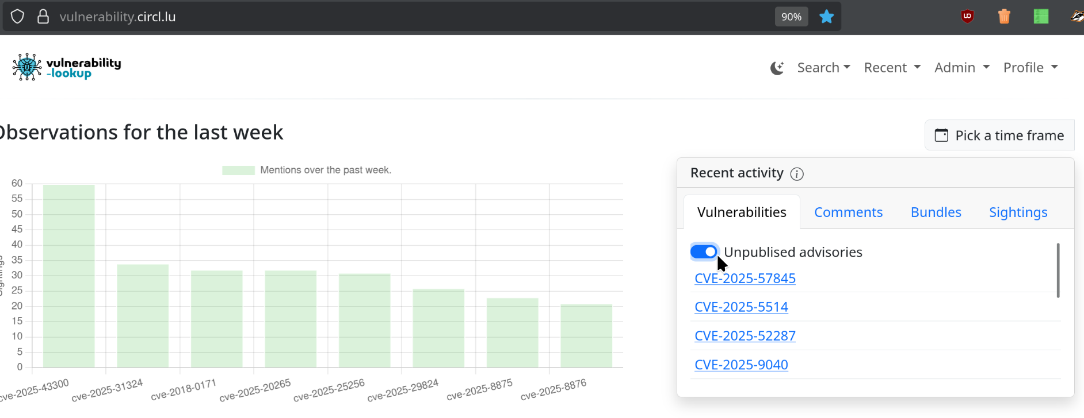Toggle the Mentions over the past week legend
The image size is (1084, 418).
[x=307, y=170]
